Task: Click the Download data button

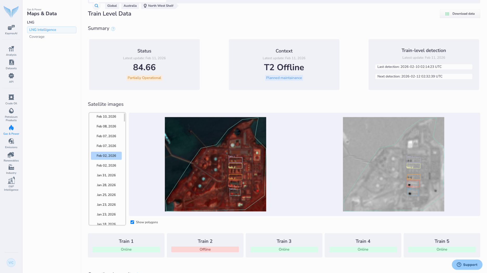Action: point(460,14)
